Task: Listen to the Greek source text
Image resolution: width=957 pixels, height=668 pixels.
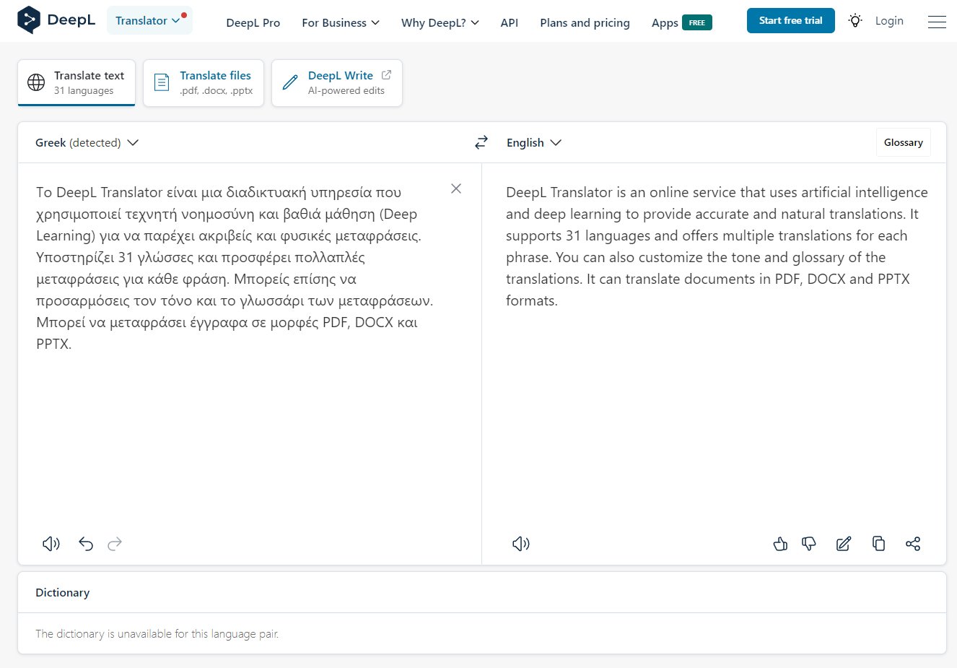Action: pyautogui.click(x=51, y=544)
